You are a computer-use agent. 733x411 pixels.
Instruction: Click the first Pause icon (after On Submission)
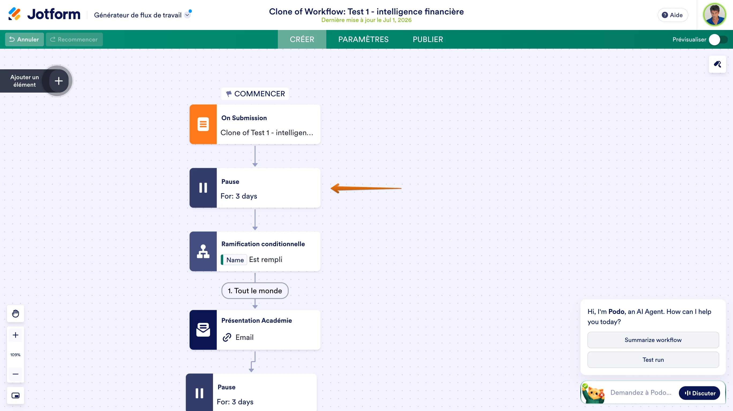[203, 188]
